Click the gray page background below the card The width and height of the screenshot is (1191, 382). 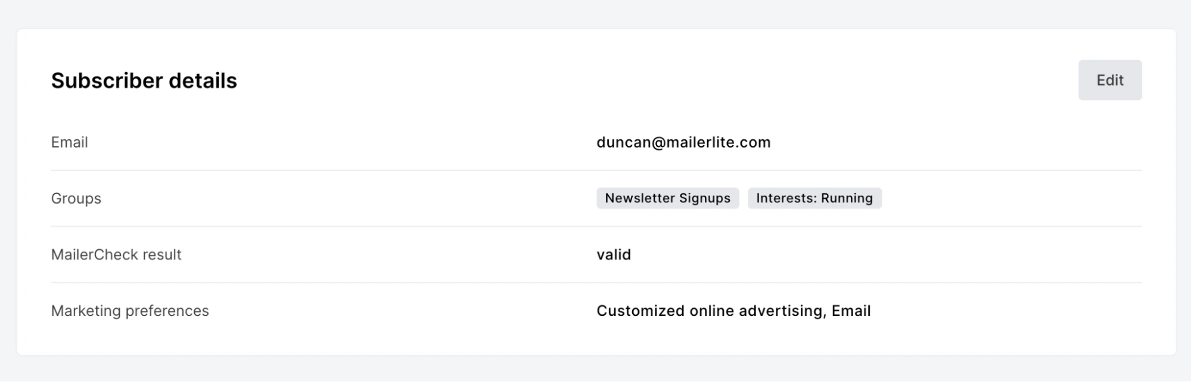[x=596, y=370]
